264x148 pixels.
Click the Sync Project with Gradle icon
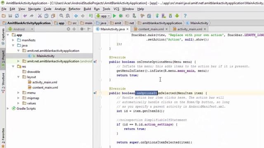157,16
